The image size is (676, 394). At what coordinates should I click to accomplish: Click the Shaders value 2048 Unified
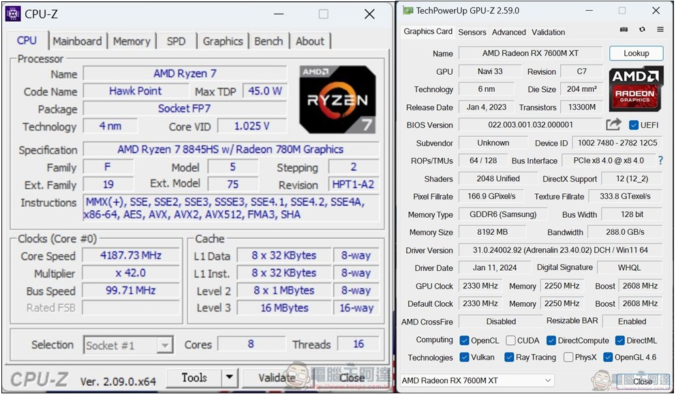point(498,179)
